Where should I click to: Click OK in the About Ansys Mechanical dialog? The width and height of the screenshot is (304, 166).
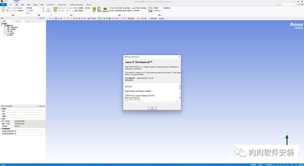click(x=152, y=108)
